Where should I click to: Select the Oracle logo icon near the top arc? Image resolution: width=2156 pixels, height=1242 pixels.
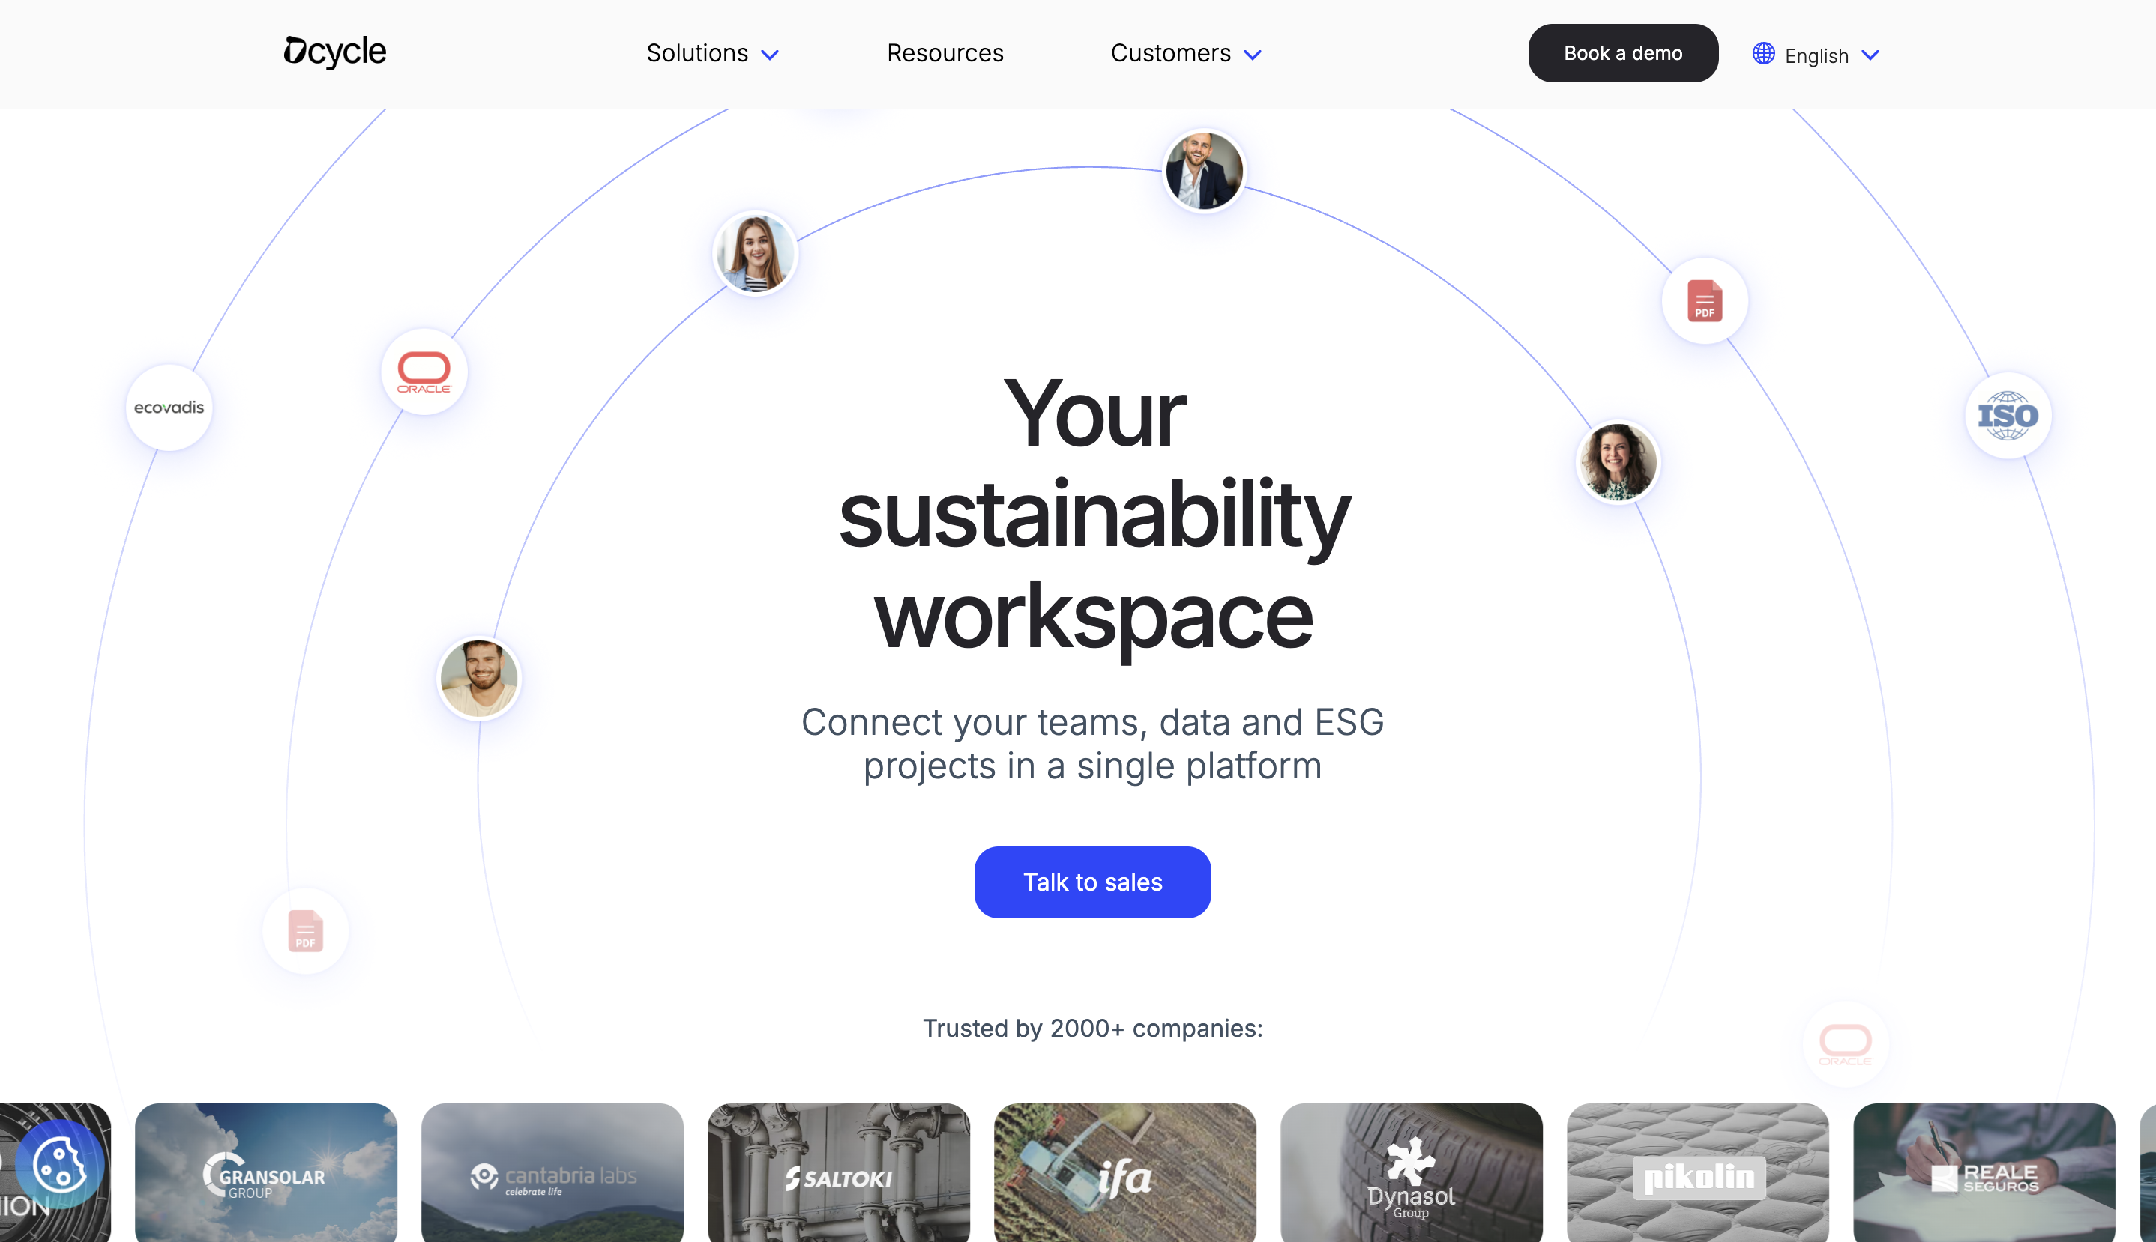point(424,371)
